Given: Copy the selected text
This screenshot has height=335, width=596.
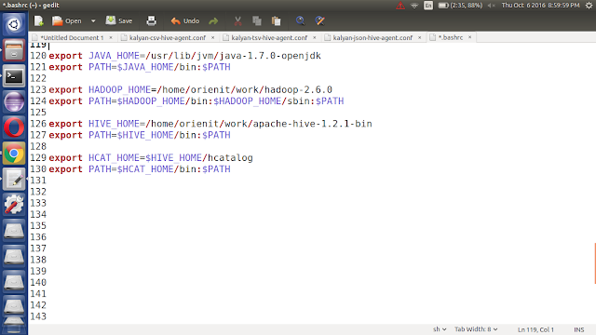Looking at the screenshot, I should [257, 20].
